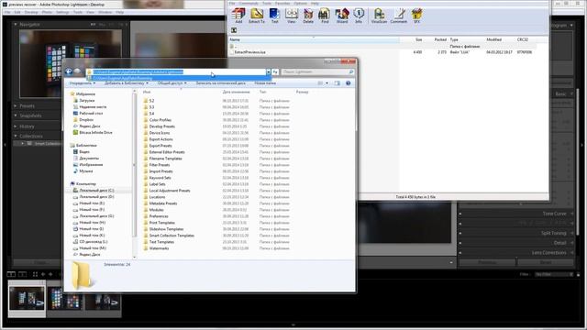Click the Comment icon in WinRAR toolbar

pyautogui.click(x=399, y=15)
